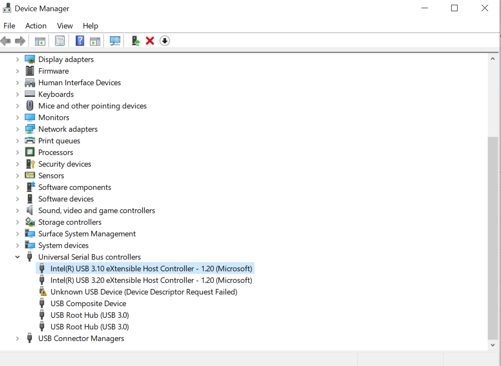Screen dimensions: 501x366
Task: Click the Device Manager title bar icon
Action: tap(7, 8)
